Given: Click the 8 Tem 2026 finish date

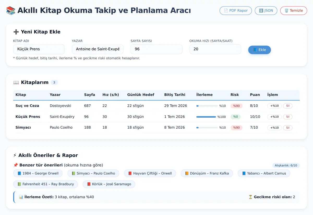Looking at the screenshot, I should 174,128.
